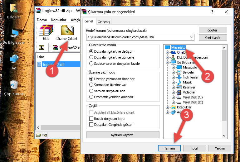Click the up-one-level folder arrow icon
240x162 pixels.
pos(41,48)
